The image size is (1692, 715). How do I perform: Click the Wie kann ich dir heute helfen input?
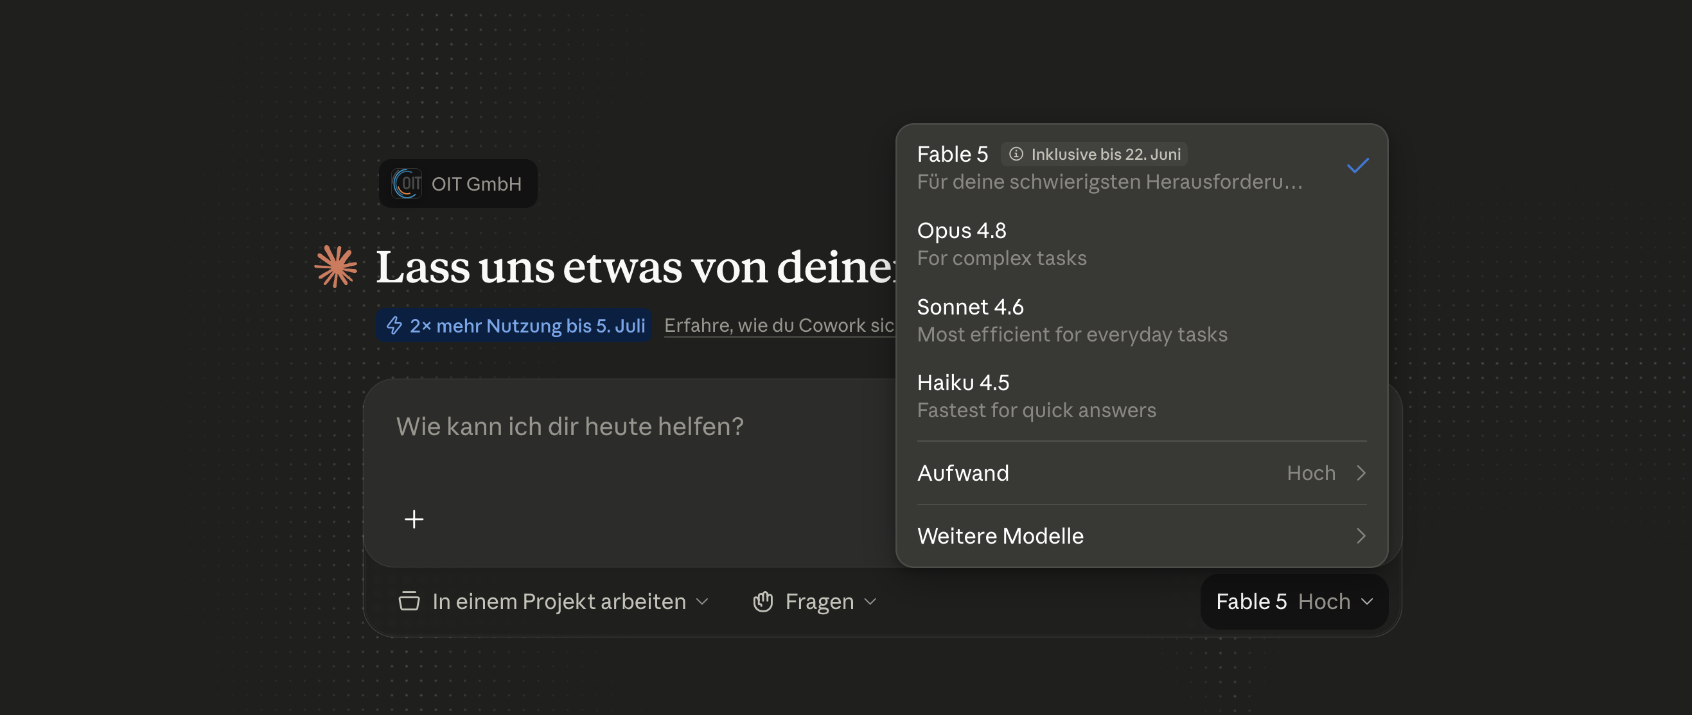(631, 427)
